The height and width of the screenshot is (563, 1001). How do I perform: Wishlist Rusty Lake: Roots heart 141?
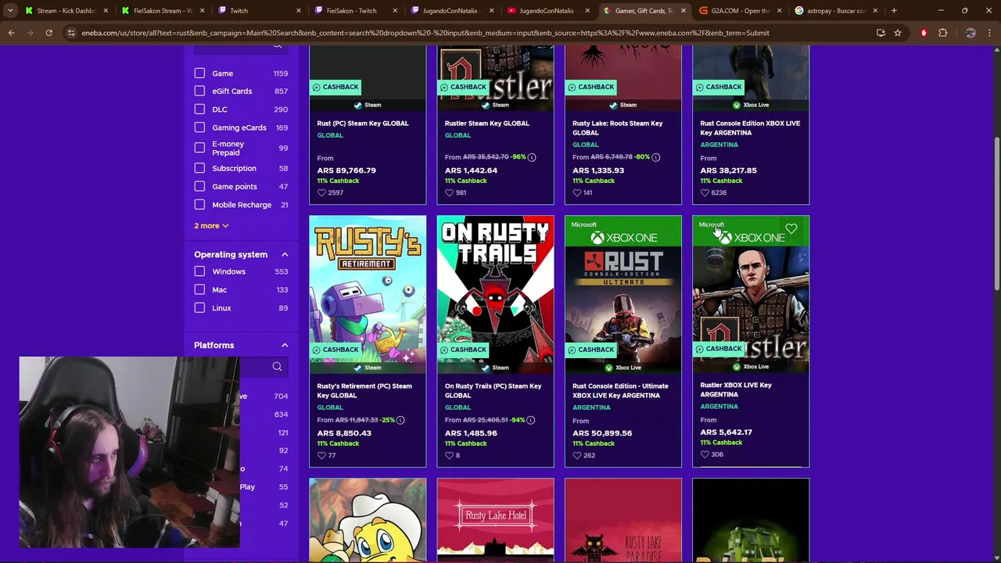click(x=577, y=192)
